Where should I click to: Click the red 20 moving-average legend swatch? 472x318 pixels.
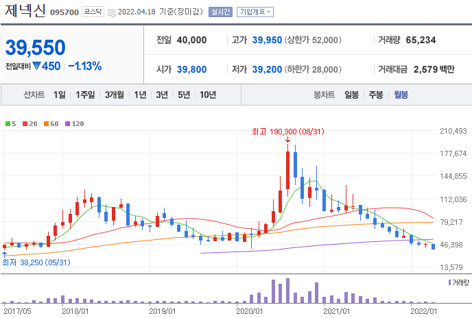[25, 123]
